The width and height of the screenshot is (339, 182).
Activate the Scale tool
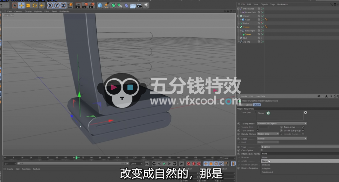point(28,6)
